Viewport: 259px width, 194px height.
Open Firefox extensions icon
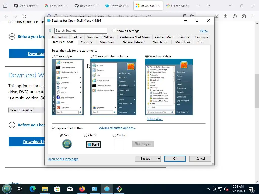tap(244, 16)
